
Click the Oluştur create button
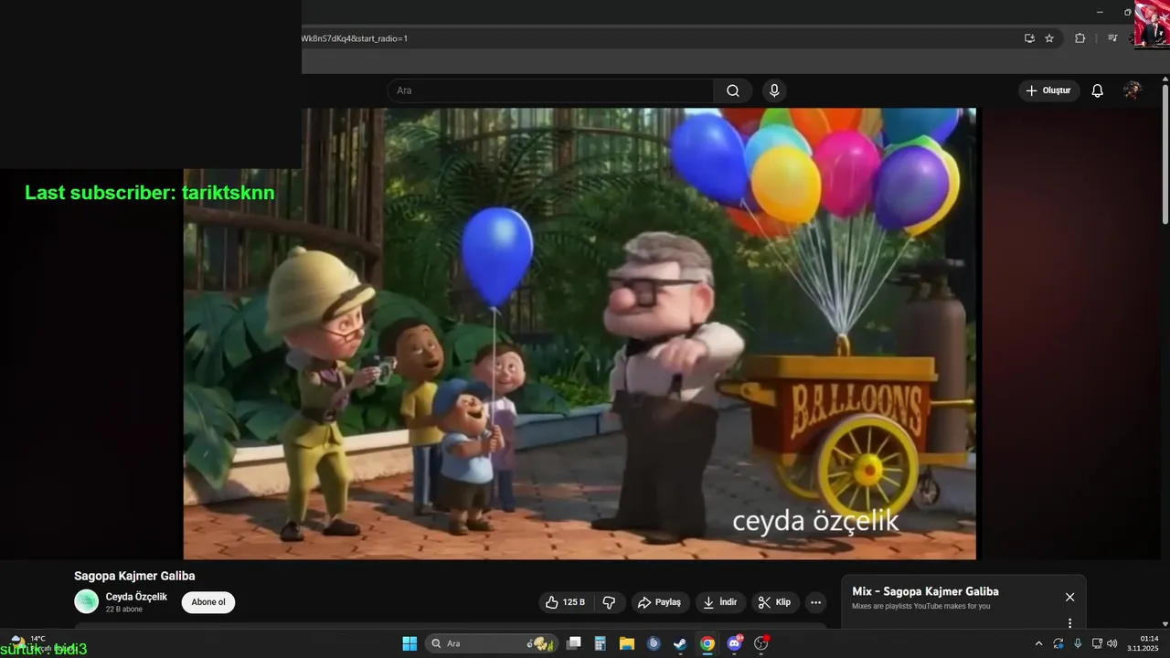[x=1048, y=90]
